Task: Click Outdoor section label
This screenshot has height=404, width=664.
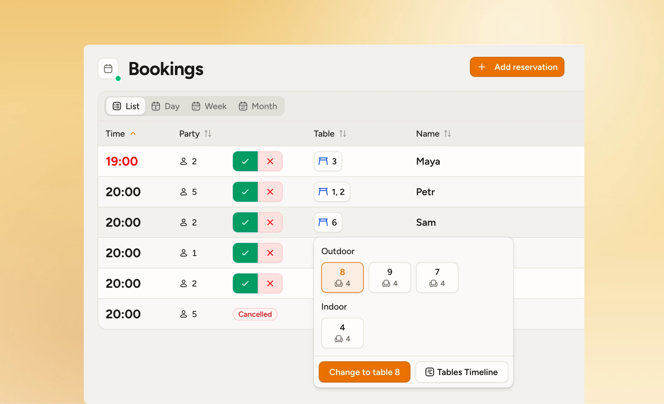Action: (x=338, y=251)
